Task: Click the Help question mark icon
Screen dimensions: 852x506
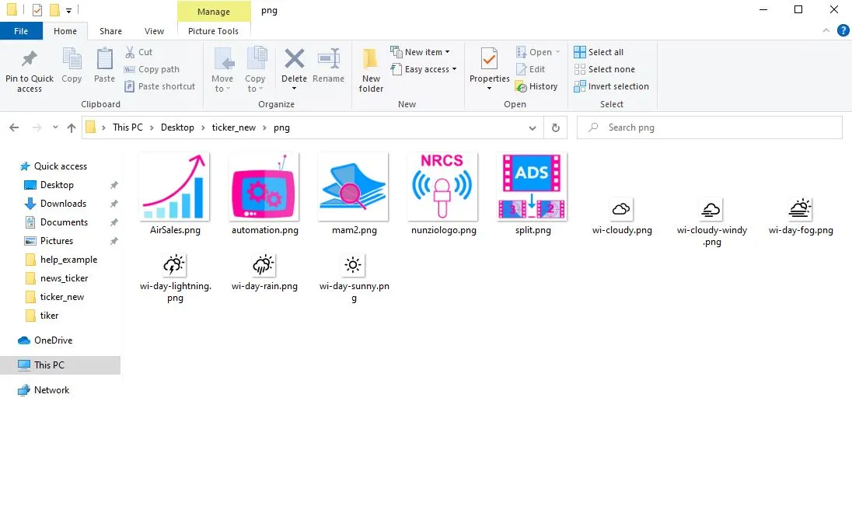Action: coord(843,31)
